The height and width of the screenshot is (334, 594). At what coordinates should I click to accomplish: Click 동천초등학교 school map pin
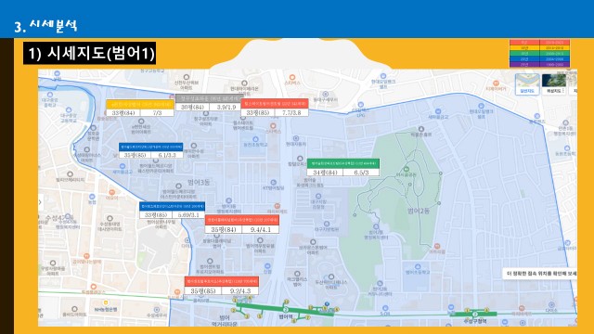coord(255,139)
